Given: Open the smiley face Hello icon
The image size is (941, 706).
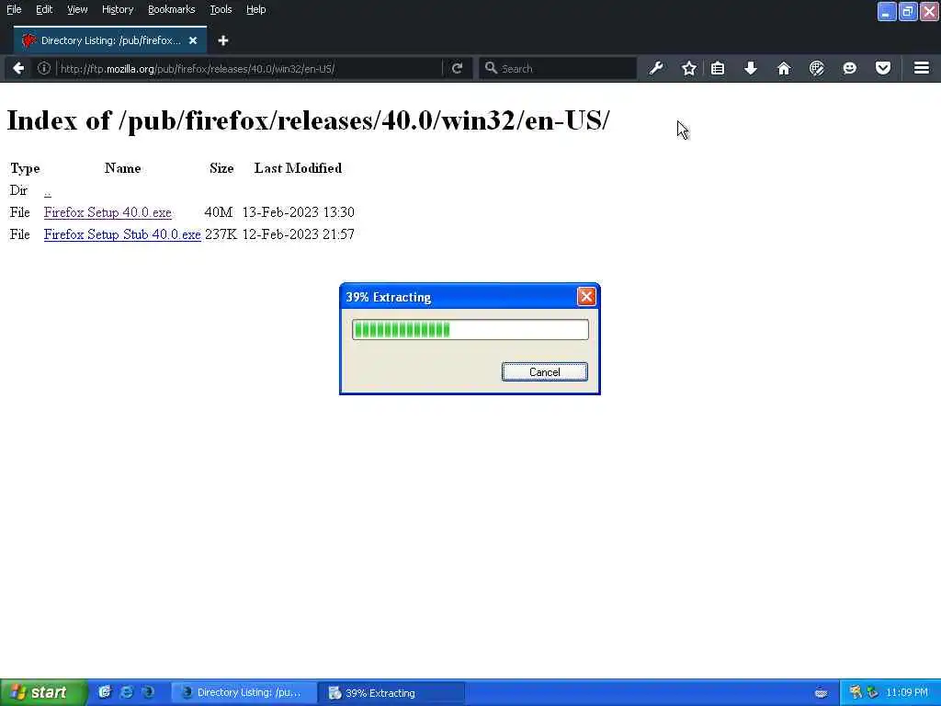Looking at the screenshot, I should pyautogui.click(x=850, y=68).
